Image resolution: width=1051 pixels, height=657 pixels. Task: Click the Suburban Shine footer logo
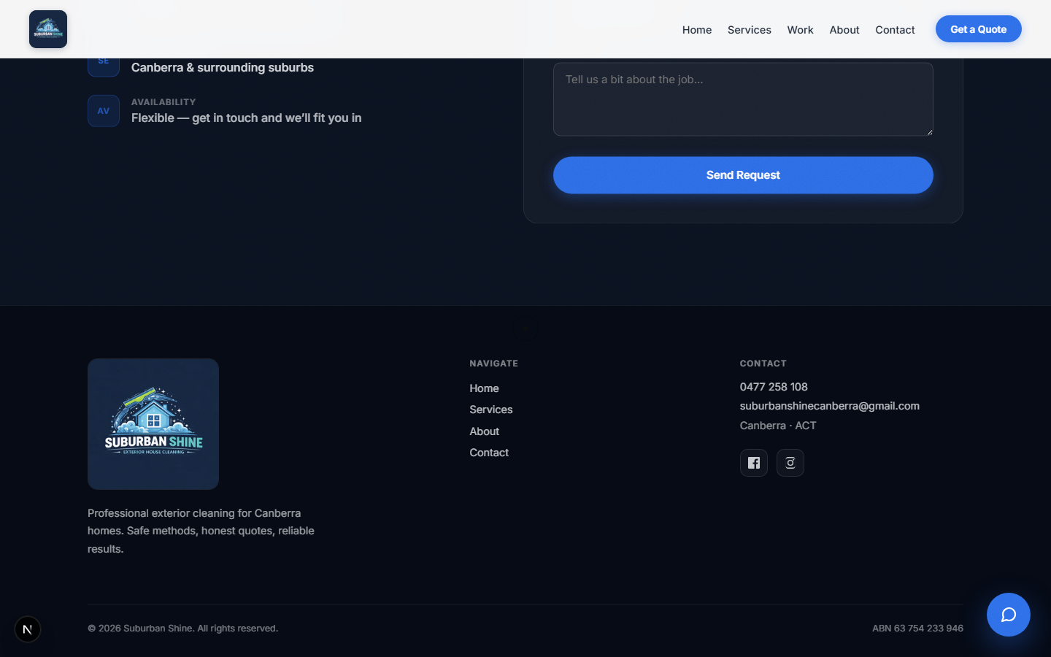pos(153,423)
